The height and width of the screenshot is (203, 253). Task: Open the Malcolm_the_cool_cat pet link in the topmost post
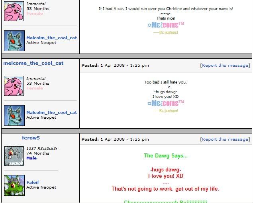pyautogui.click(x=51, y=38)
